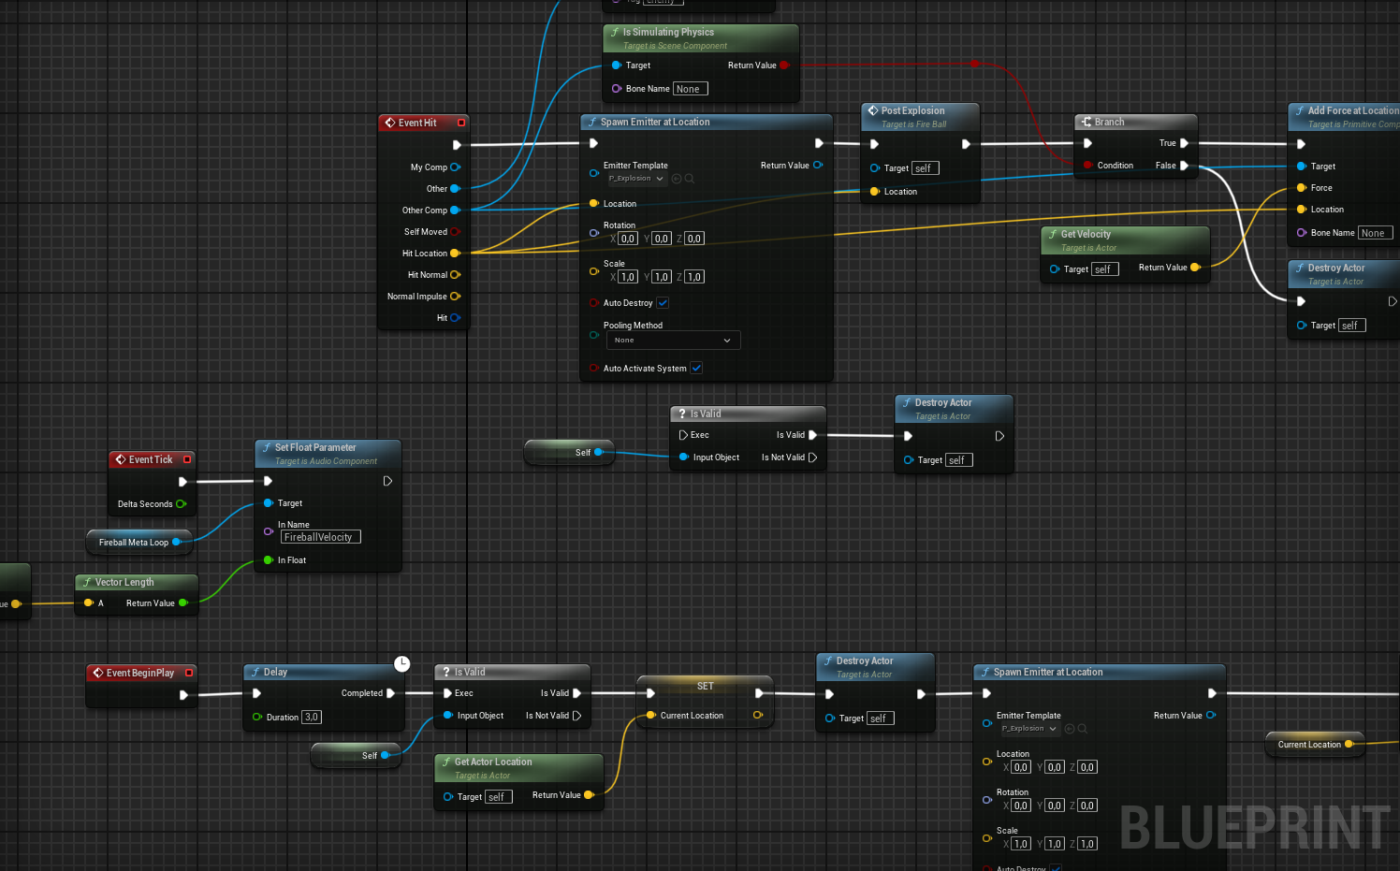Click the 'Get Velocity' node title
The width and height of the screenshot is (1400, 871).
pos(1086,234)
